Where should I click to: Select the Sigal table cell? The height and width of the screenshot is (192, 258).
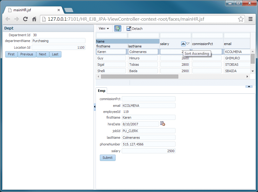[111, 65]
